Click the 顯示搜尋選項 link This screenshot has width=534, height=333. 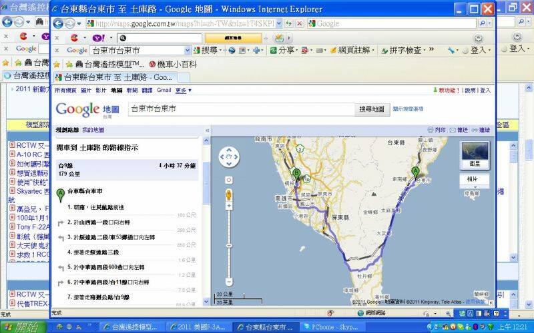[408, 109]
